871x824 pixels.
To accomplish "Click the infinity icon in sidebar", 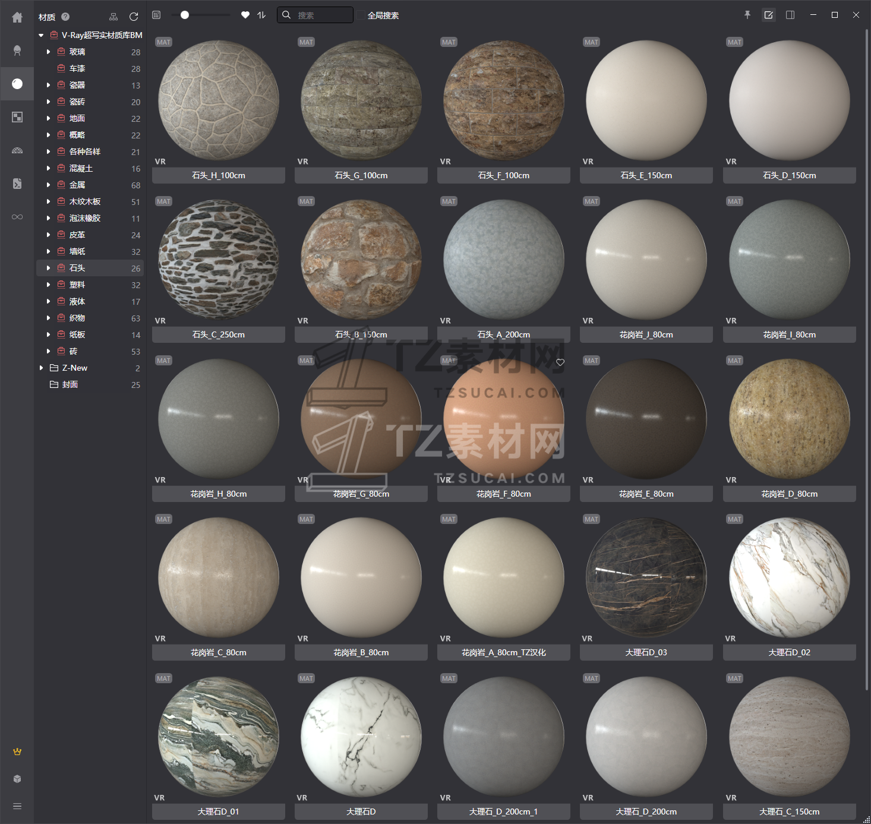I will 17,217.
